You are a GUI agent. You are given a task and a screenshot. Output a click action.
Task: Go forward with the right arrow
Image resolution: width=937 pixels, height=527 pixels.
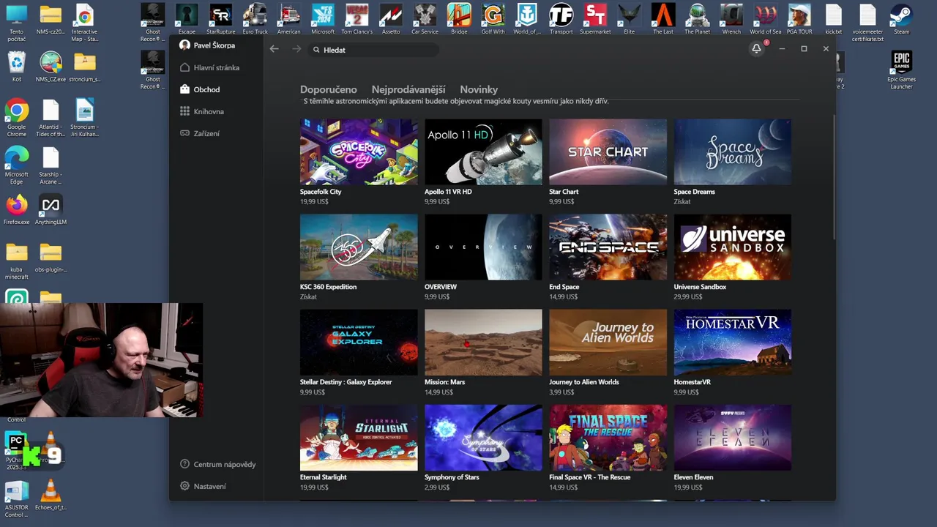296,49
